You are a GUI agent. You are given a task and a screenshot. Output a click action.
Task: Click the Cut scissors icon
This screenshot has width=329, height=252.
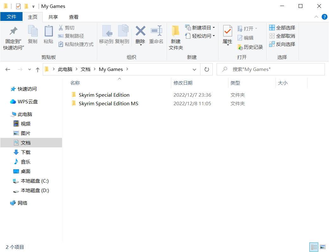pyautogui.click(x=61, y=28)
